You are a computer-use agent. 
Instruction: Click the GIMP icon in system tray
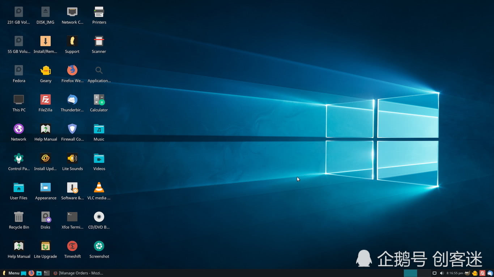(x=467, y=273)
